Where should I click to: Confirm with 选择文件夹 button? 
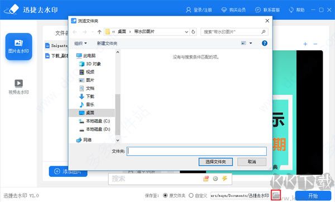coord(216,162)
